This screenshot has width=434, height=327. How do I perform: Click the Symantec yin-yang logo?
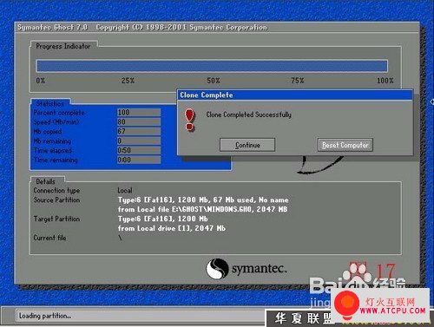pos(217,269)
